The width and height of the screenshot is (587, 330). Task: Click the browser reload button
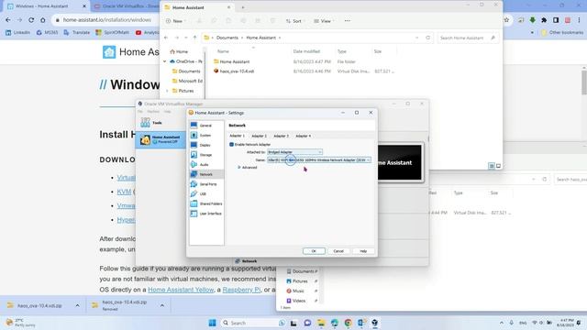[x=31, y=20]
